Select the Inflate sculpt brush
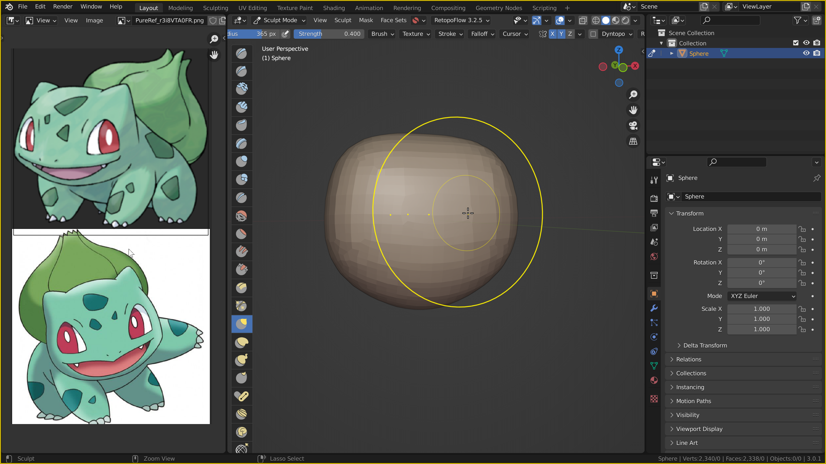Screen dimensions: 826x464 241,161
